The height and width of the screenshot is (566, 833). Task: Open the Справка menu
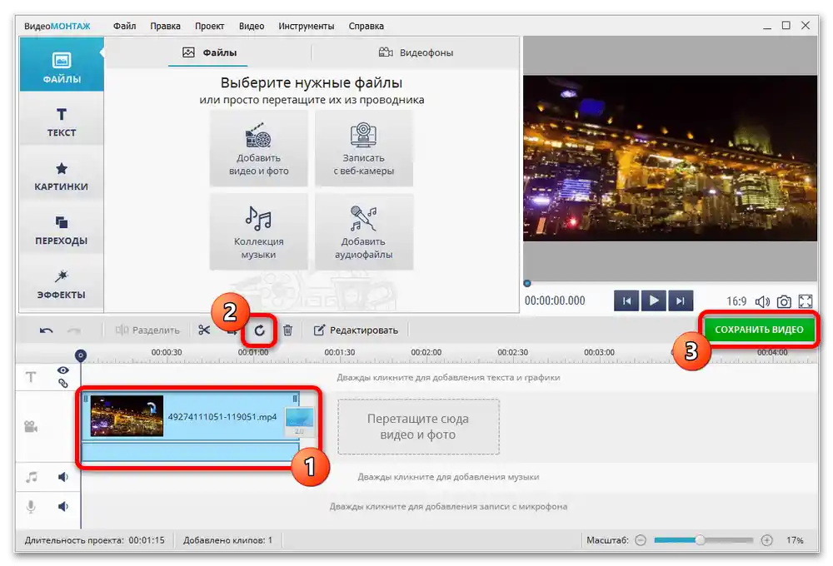pyautogui.click(x=366, y=26)
